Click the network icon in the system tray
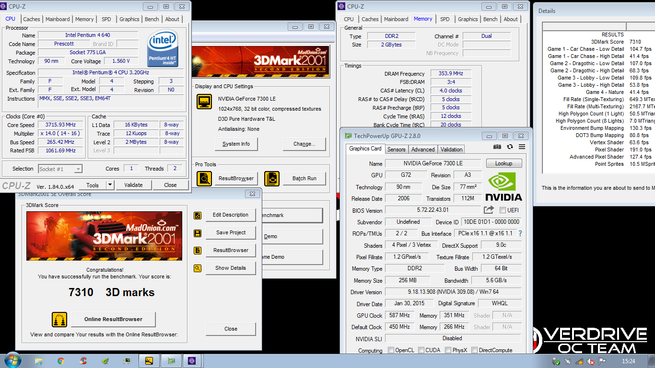Image resolution: width=655 pixels, height=368 pixels. 579,361
